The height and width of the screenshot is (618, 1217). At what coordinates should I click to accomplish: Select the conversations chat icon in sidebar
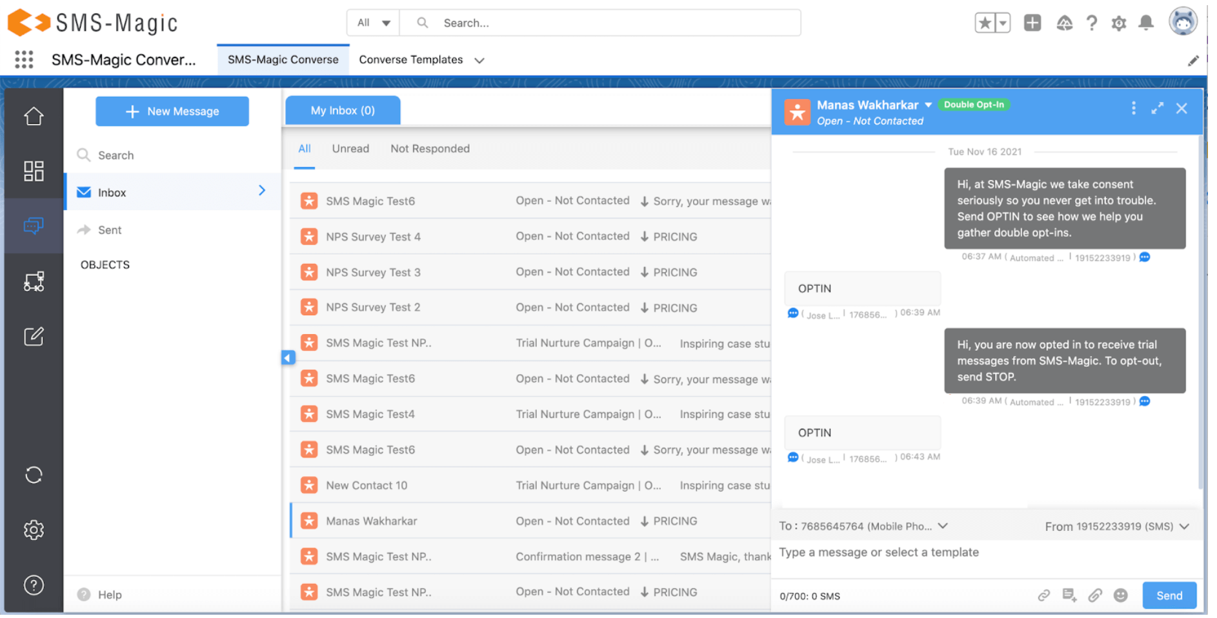pos(34,225)
